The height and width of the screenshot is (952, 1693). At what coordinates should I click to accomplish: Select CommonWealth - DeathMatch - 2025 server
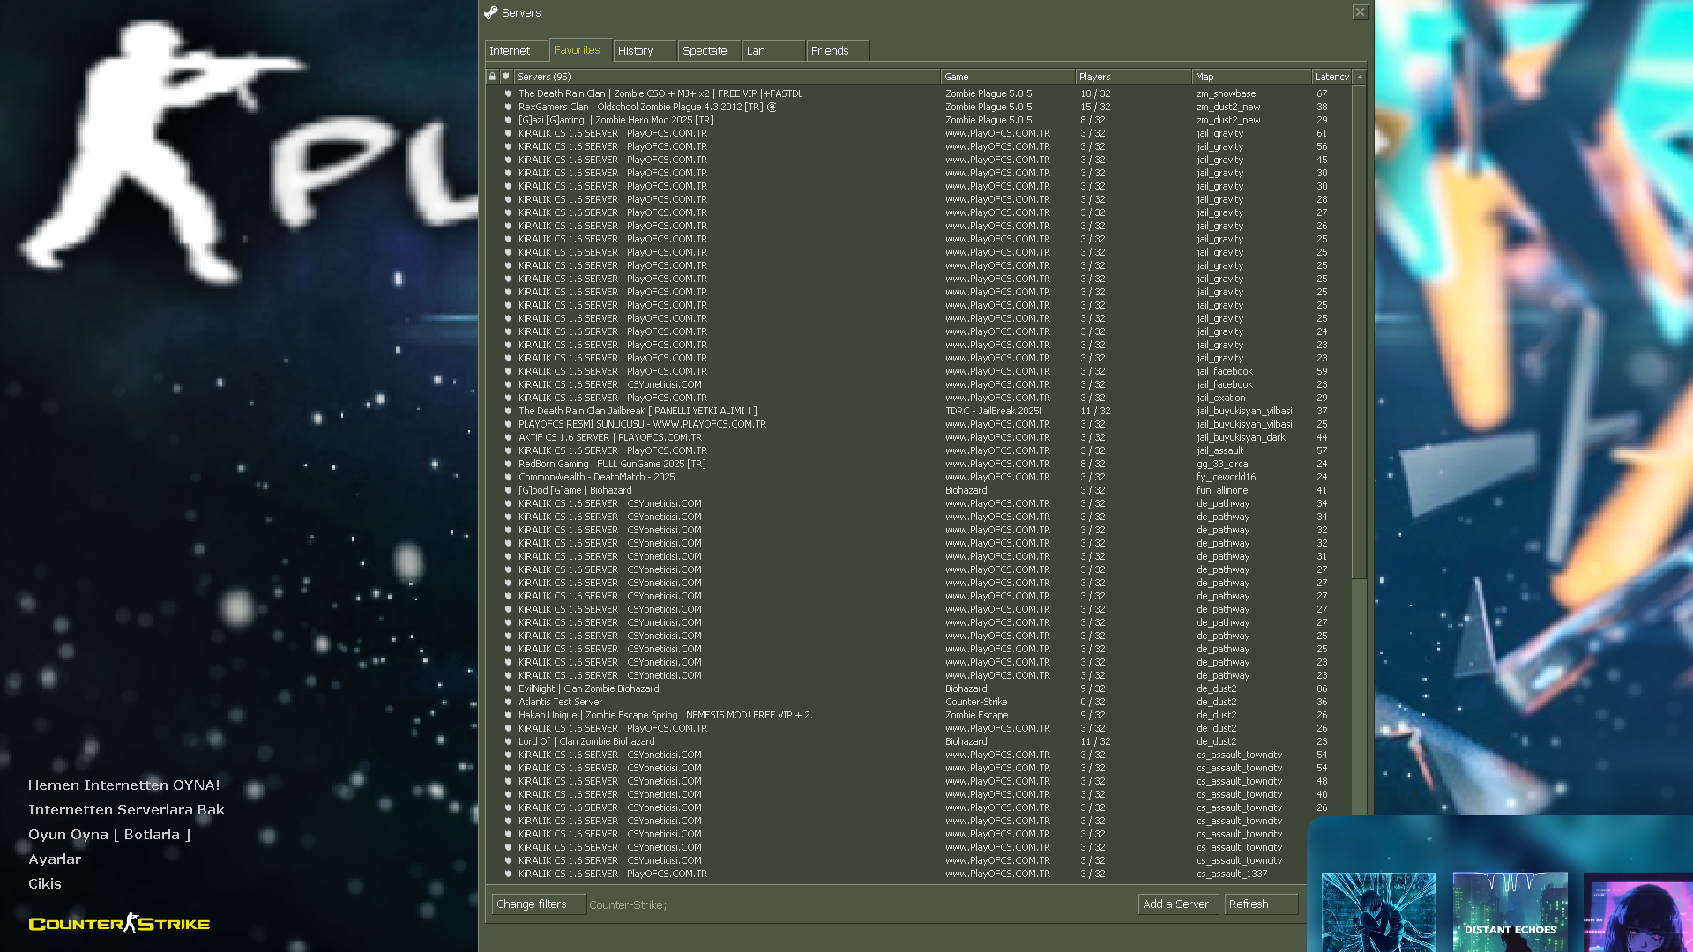click(917, 477)
